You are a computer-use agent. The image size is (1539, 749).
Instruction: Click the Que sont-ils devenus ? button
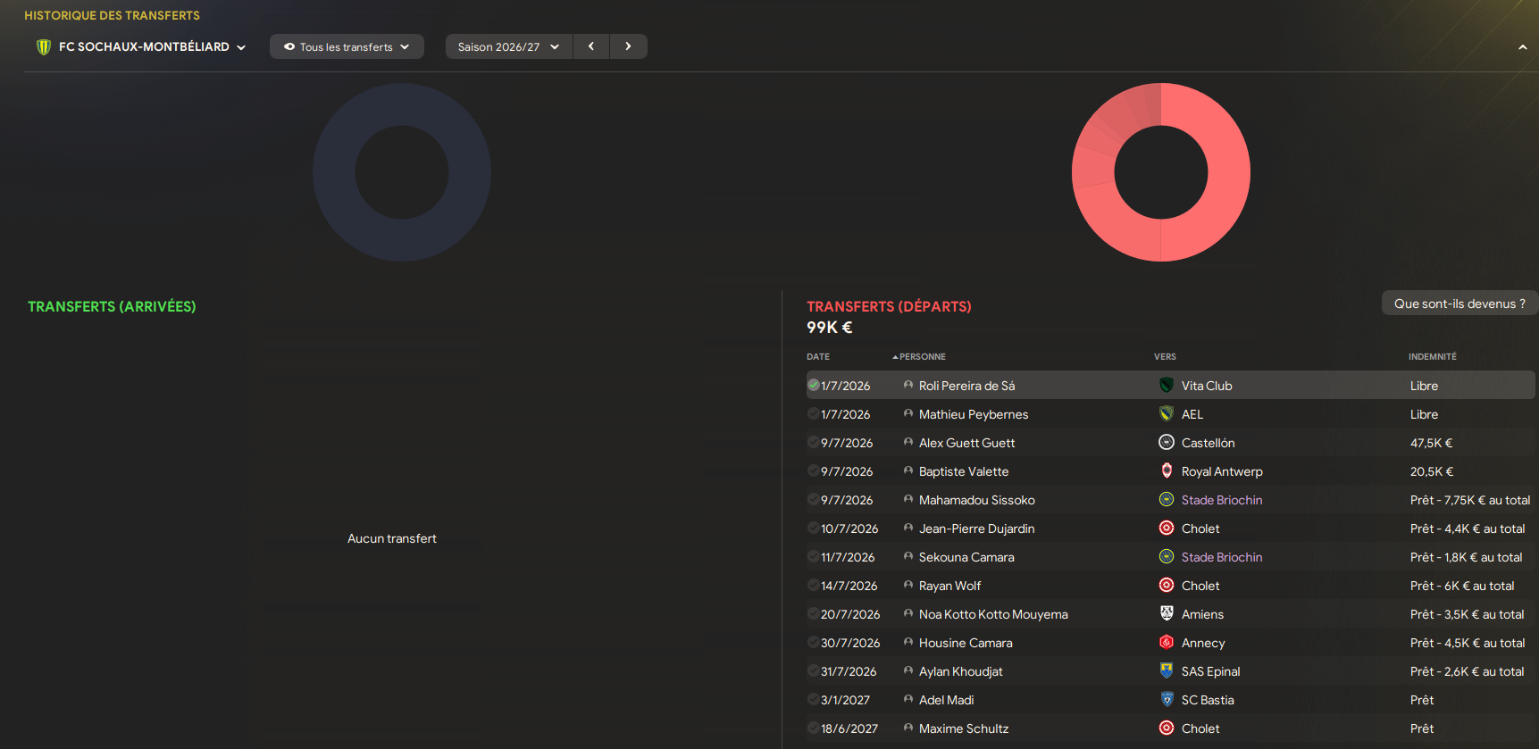click(x=1460, y=304)
